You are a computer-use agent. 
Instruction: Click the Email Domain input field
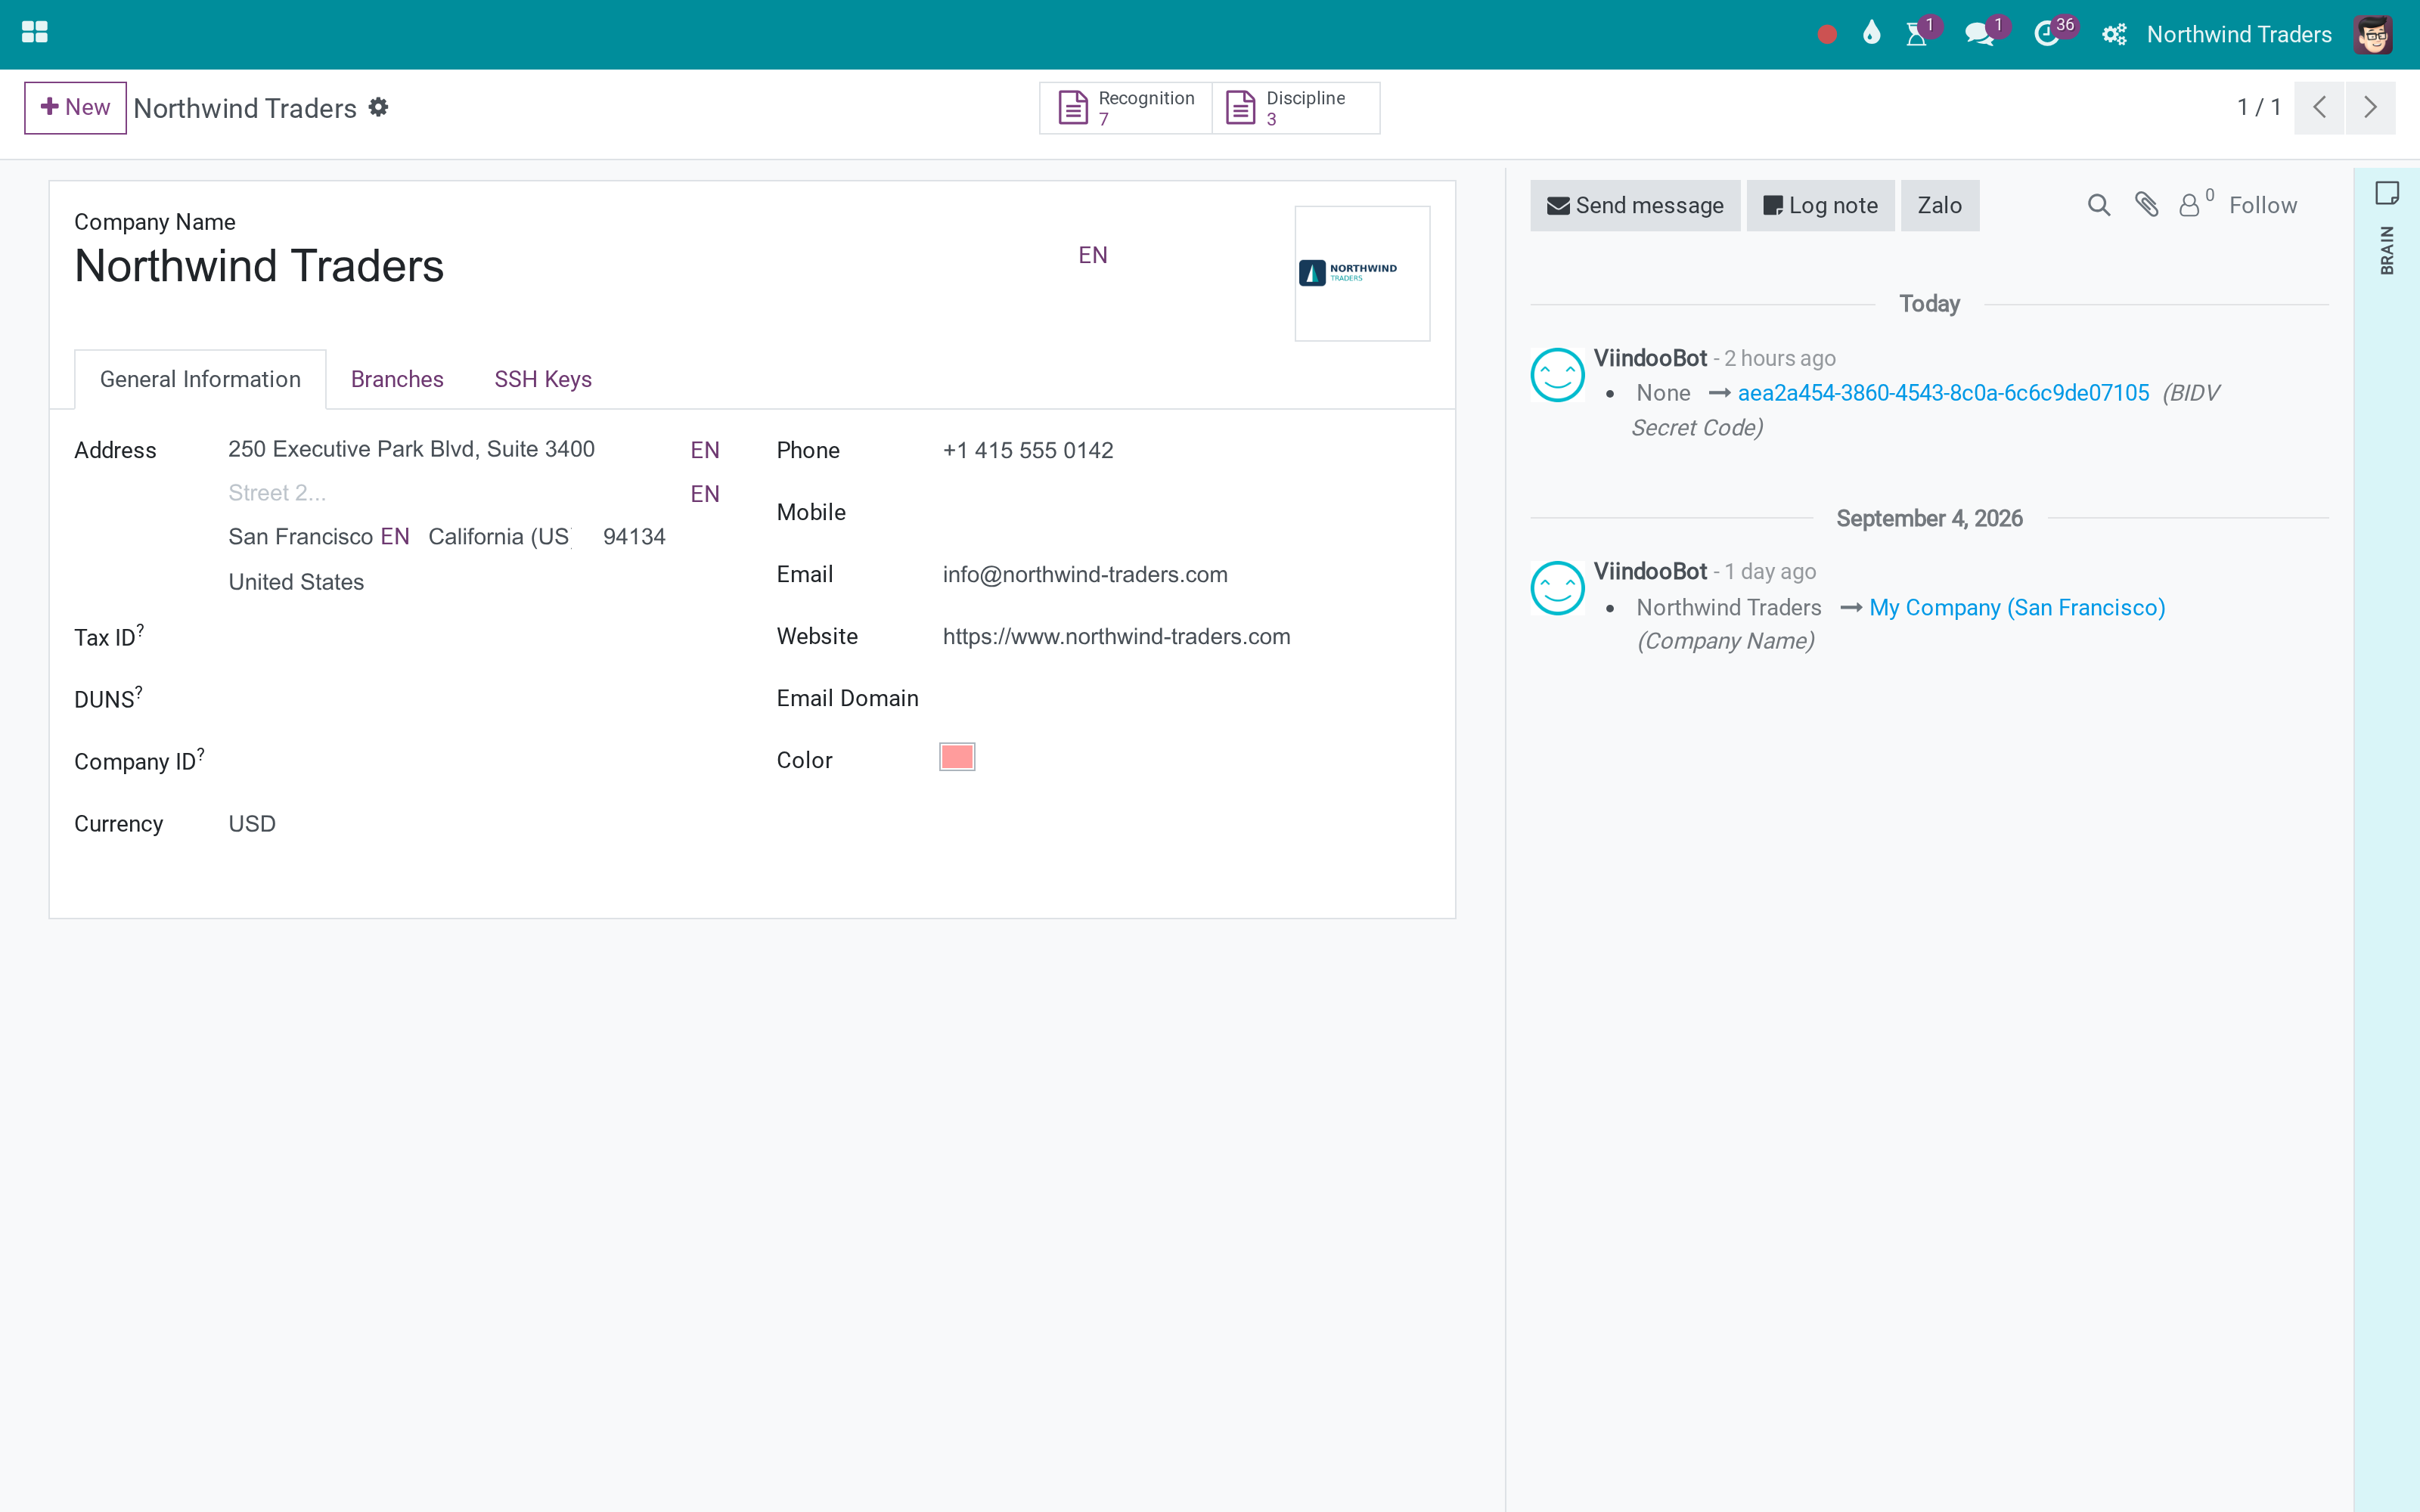[1186, 698]
